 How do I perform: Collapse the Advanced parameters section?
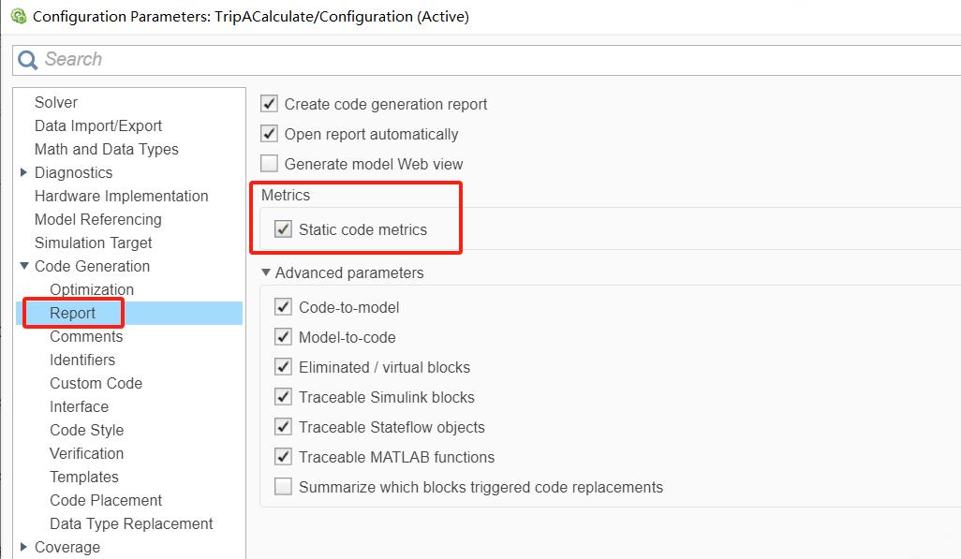tap(266, 272)
